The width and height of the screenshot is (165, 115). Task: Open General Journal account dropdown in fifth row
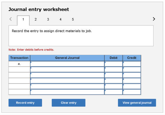[x=67, y=86]
